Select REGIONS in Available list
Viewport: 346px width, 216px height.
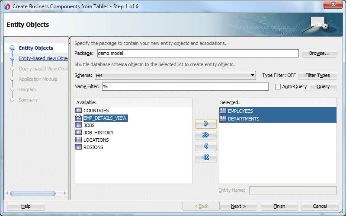[x=93, y=147]
